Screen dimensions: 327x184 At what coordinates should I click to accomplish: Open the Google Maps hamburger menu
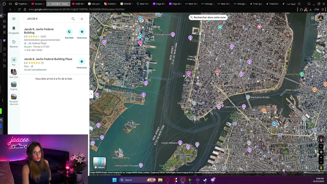tap(14, 19)
